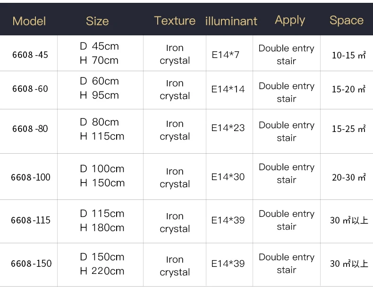
Task: Select model 6608-45 cell
Action: click(30, 55)
